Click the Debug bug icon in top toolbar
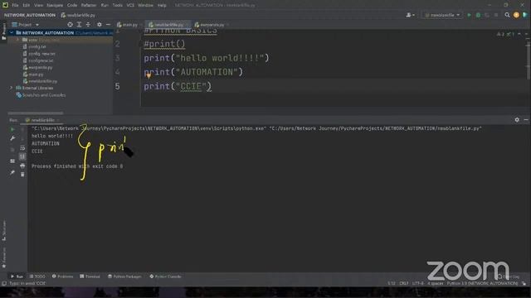The width and height of the screenshot is (531, 298). click(478, 15)
